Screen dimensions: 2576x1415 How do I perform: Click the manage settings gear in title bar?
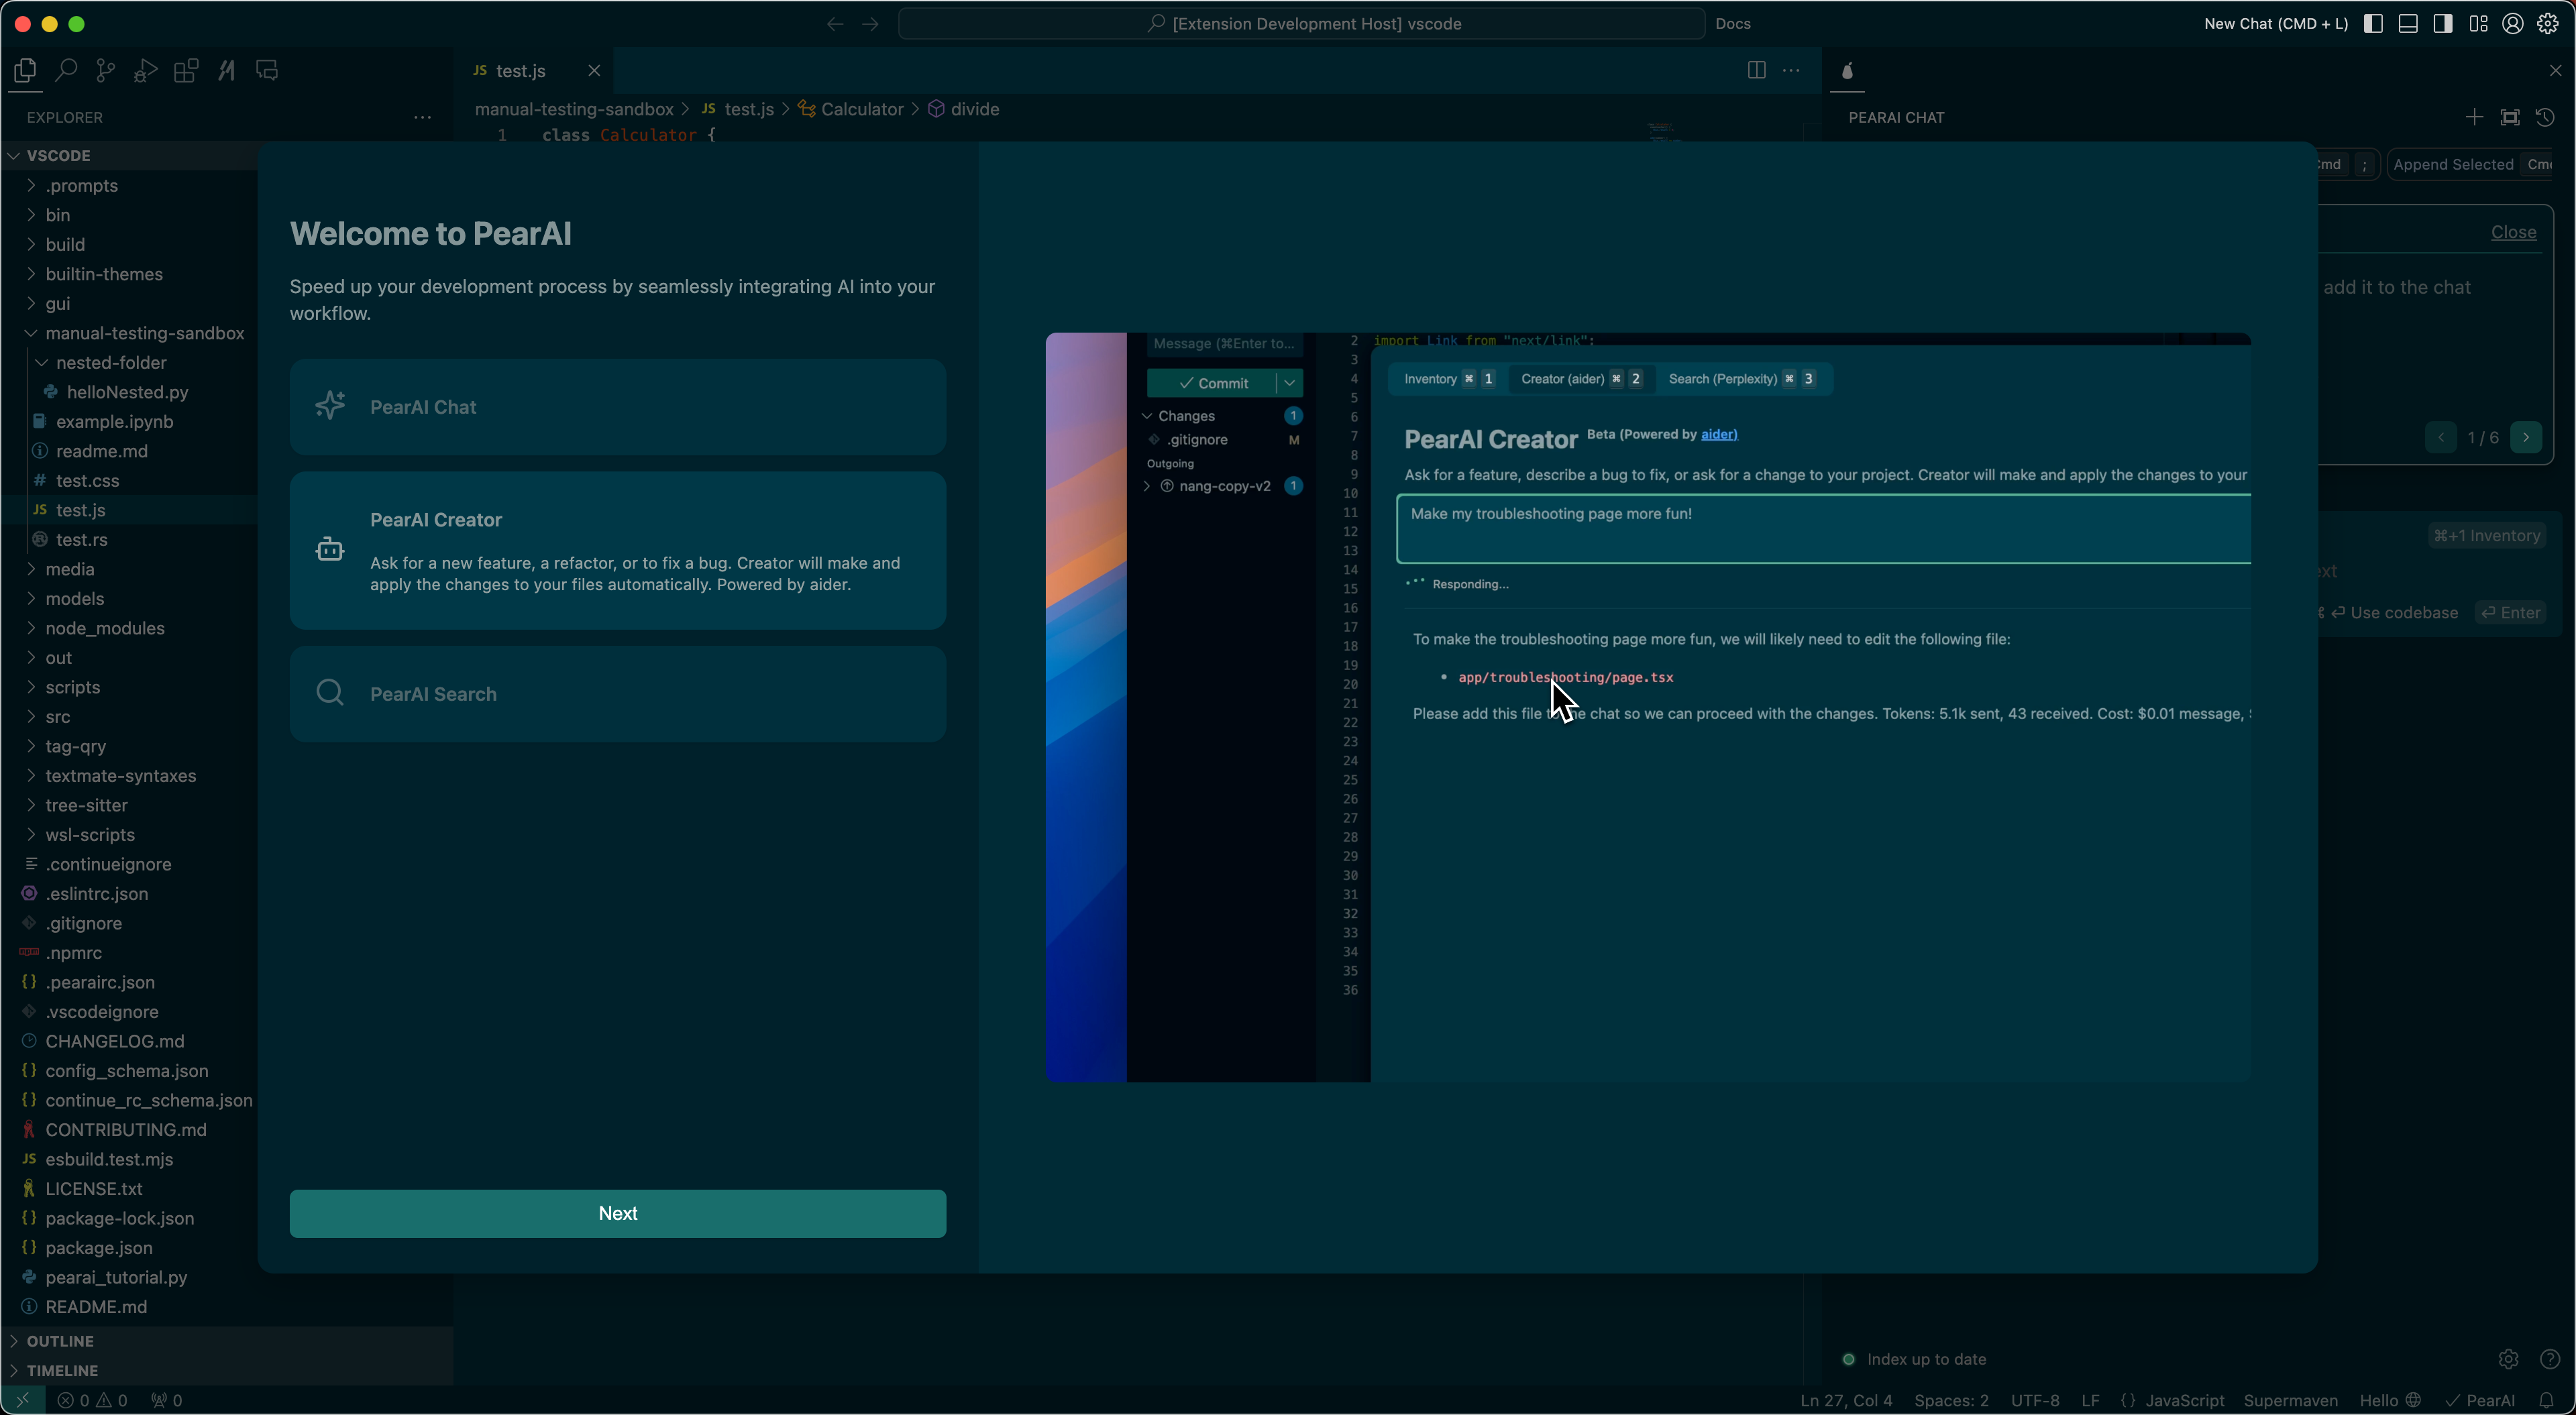point(2548,23)
